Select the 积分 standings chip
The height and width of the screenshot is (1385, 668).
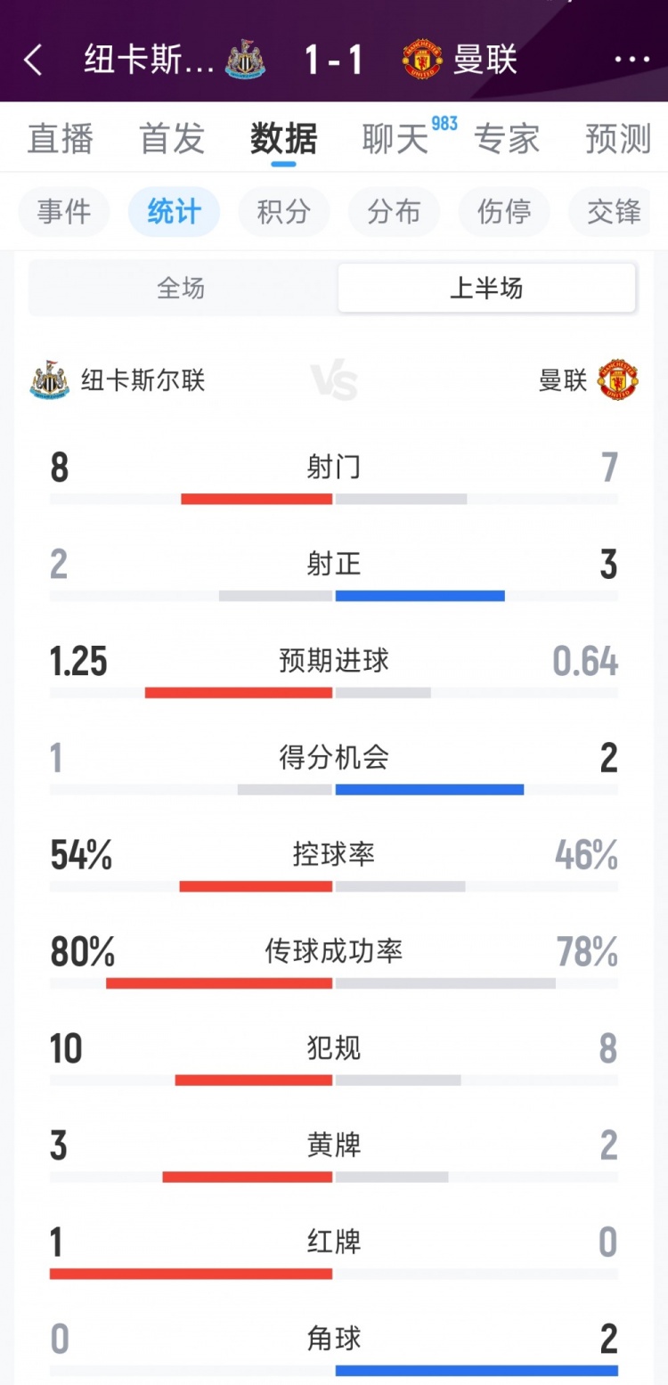(x=284, y=212)
